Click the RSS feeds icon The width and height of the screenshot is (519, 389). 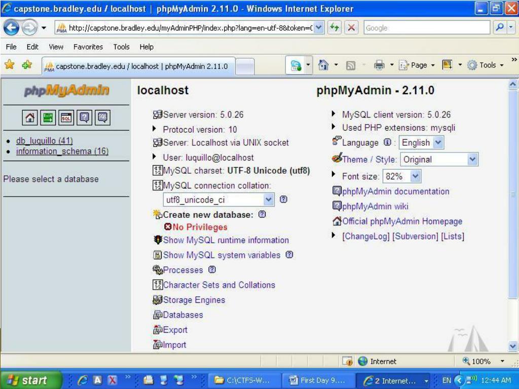point(351,65)
